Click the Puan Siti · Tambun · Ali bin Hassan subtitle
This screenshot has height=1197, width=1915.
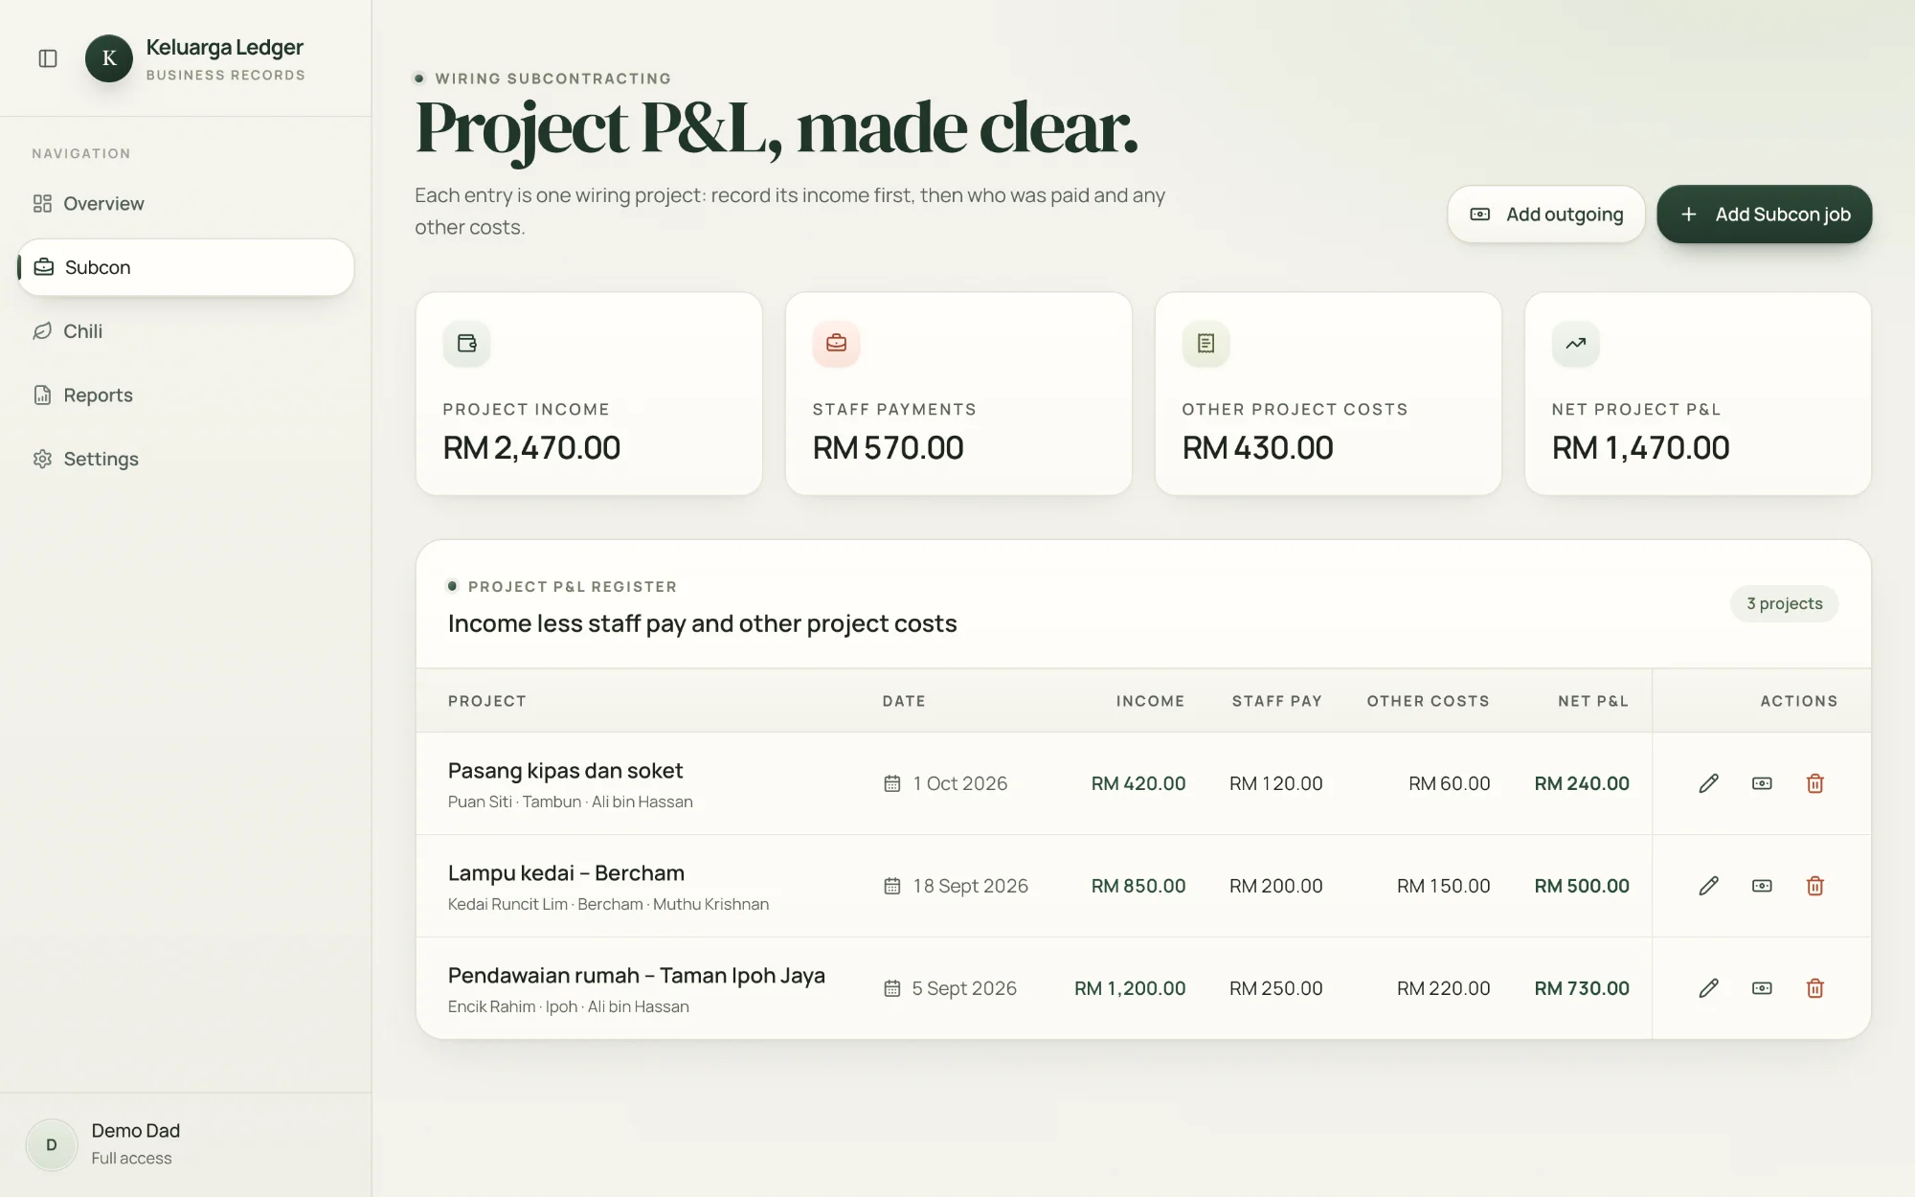click(571, 802)
